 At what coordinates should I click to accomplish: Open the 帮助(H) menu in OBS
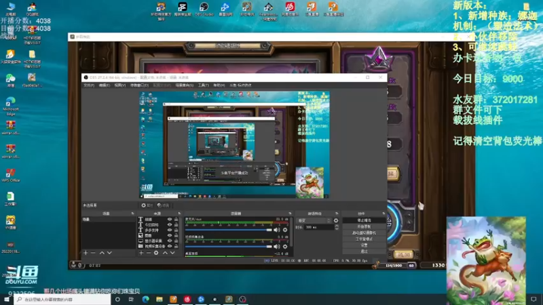pos(219,85)
